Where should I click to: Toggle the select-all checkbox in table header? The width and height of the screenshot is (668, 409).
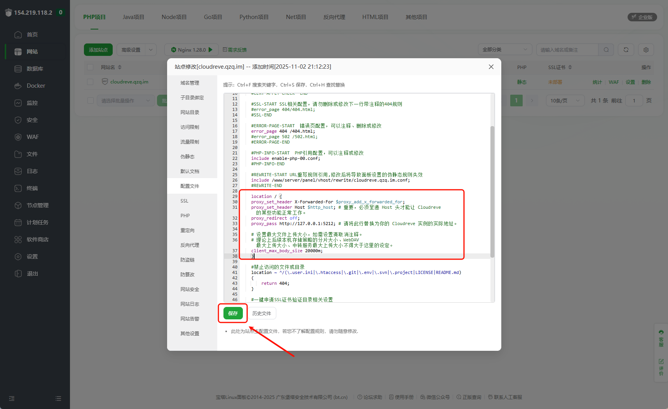(x=90, y=67)
